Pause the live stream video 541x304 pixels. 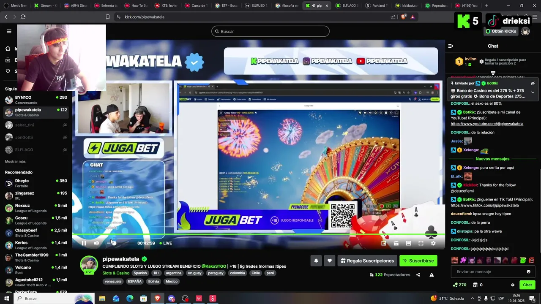pos(84,243)
